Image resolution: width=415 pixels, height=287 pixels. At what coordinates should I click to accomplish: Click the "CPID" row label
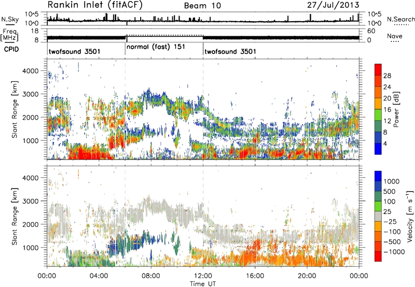click(11, 49)
